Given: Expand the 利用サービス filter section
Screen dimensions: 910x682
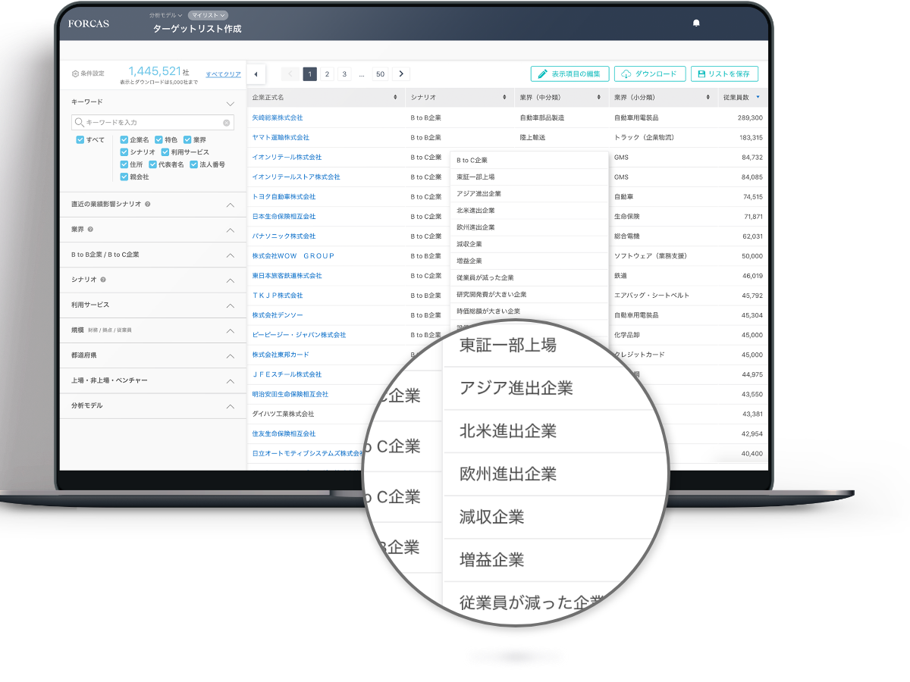Looking at the screenshot, I should pyautogui.click(x=231, y=305).
